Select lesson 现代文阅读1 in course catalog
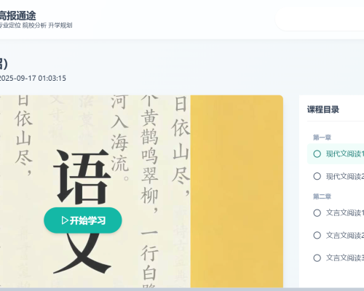The height and width of the screenshot is (291, 364). 336,154
